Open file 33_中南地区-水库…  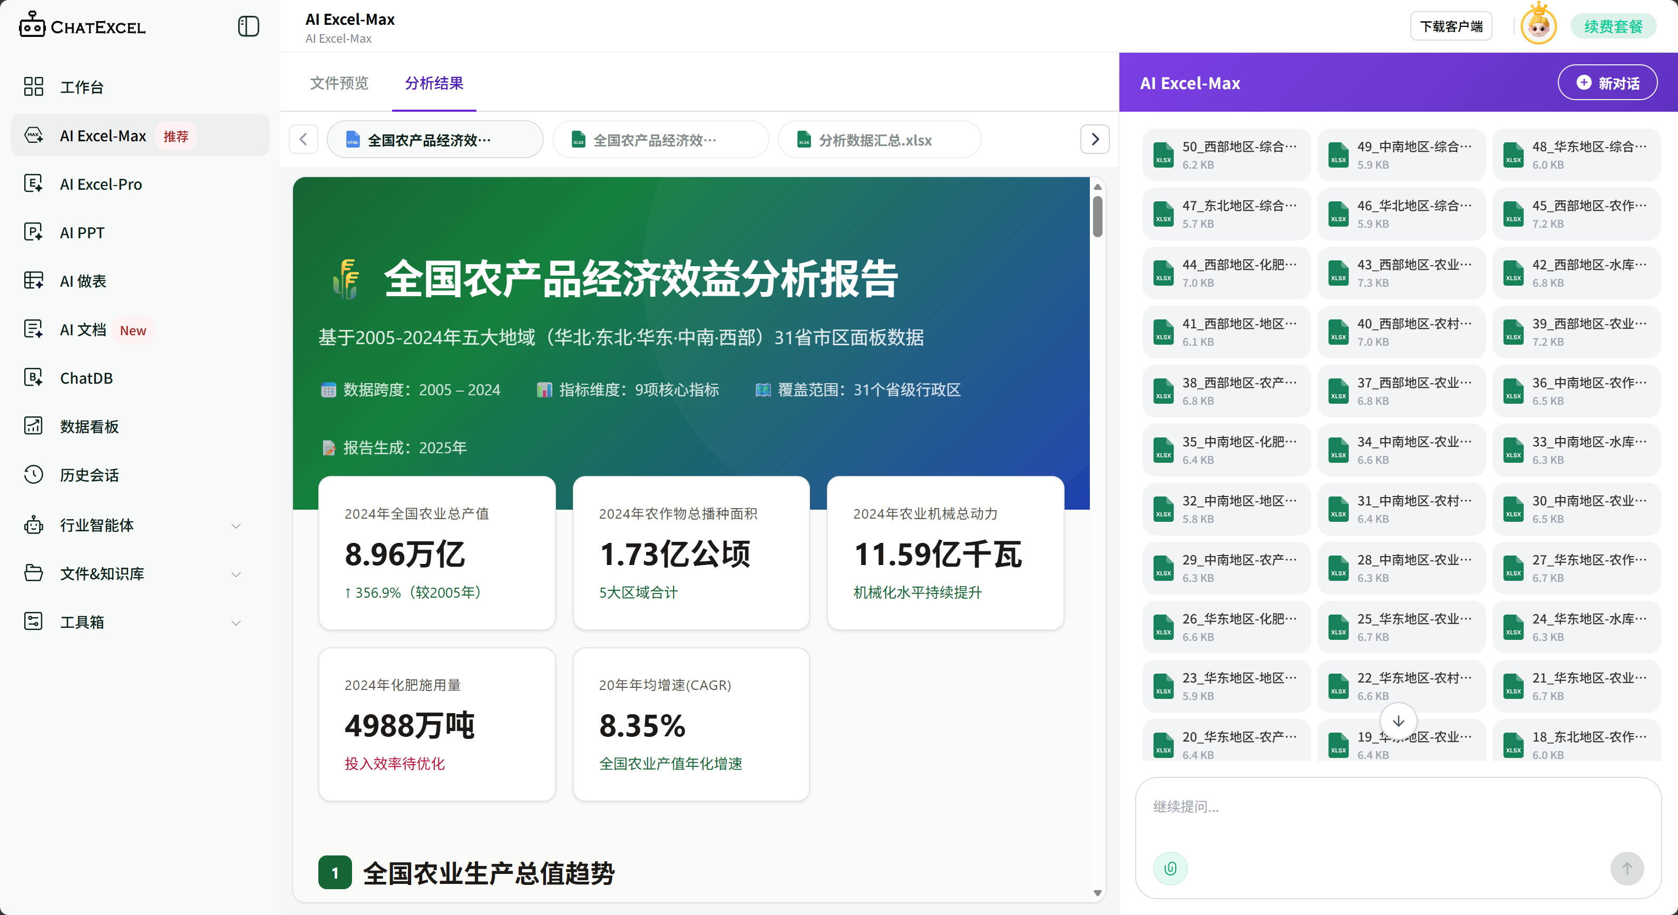[x=1576, y=450]
